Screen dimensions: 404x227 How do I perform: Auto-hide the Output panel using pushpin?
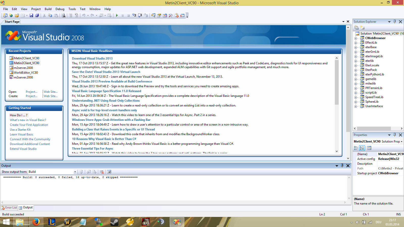tap(342, 166)
